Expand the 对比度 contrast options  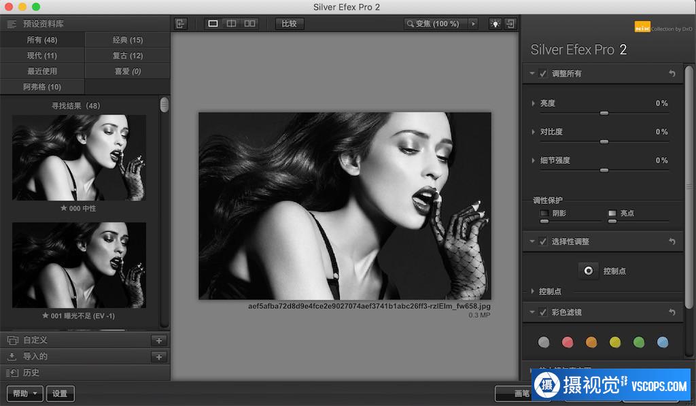click(x=533, y=132)
